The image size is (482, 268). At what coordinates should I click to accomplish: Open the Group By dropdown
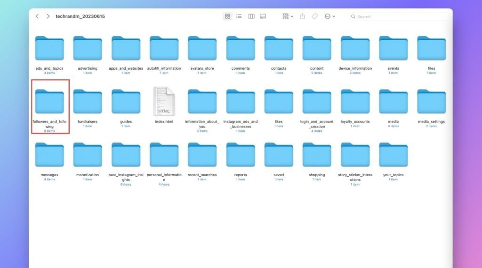[288, 16]
